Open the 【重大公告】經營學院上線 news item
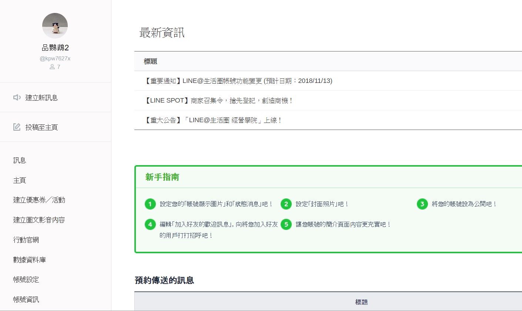 pyautogui.click(x=213, y=120)
